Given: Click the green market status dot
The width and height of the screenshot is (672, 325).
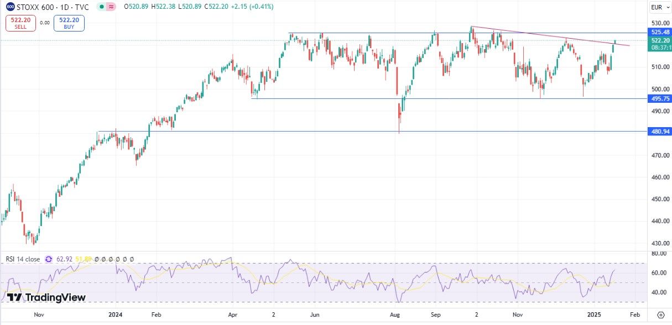Looking at the screenshot, I should pyautogui.click(x=101, y=7).
